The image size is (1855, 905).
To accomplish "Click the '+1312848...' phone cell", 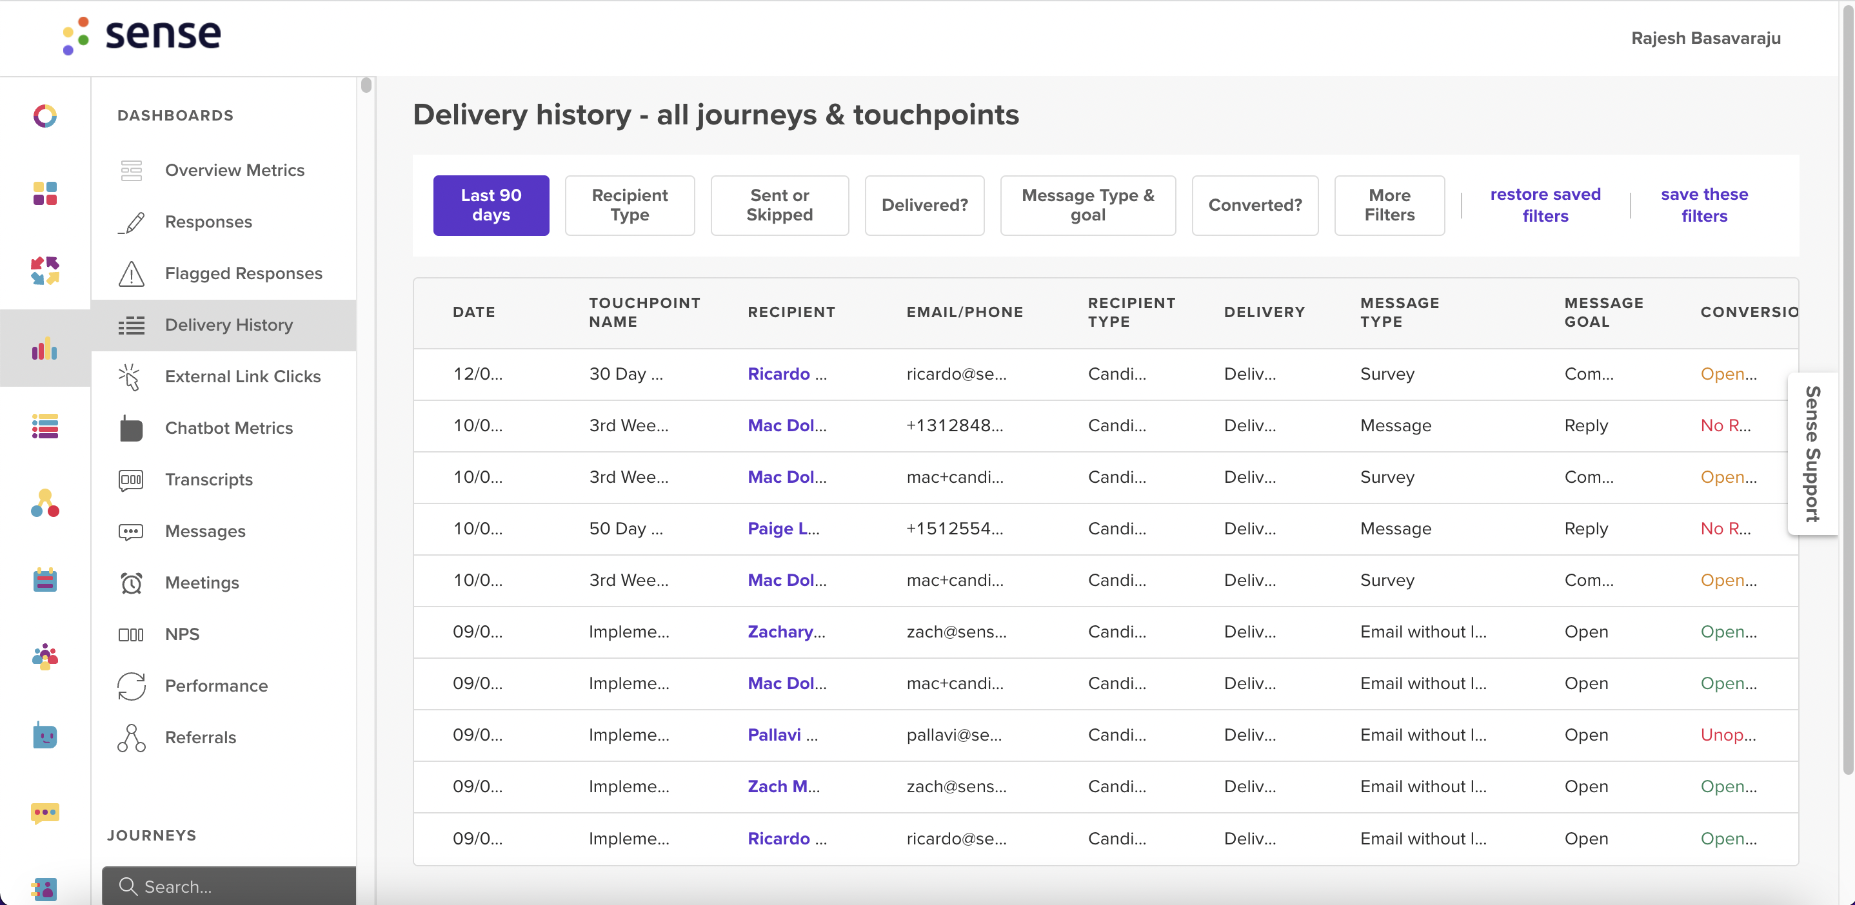I will coord(954,426).
